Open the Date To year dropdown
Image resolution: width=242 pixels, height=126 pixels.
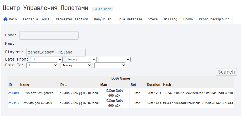click(110, 65)
